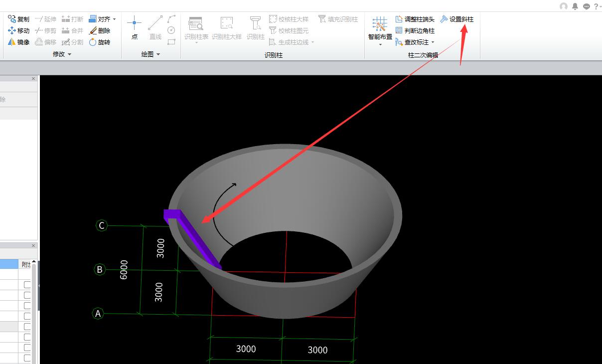602x364 pixels.
Task: Click 调整柱端头 tool
Action: 415,19
